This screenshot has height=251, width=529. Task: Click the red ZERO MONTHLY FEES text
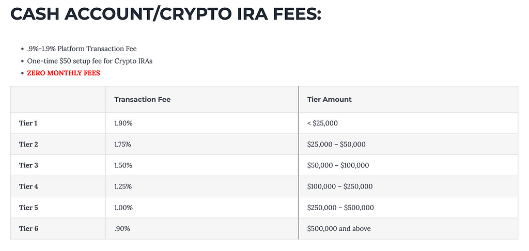pyautogui.click(x=64, y=73)
